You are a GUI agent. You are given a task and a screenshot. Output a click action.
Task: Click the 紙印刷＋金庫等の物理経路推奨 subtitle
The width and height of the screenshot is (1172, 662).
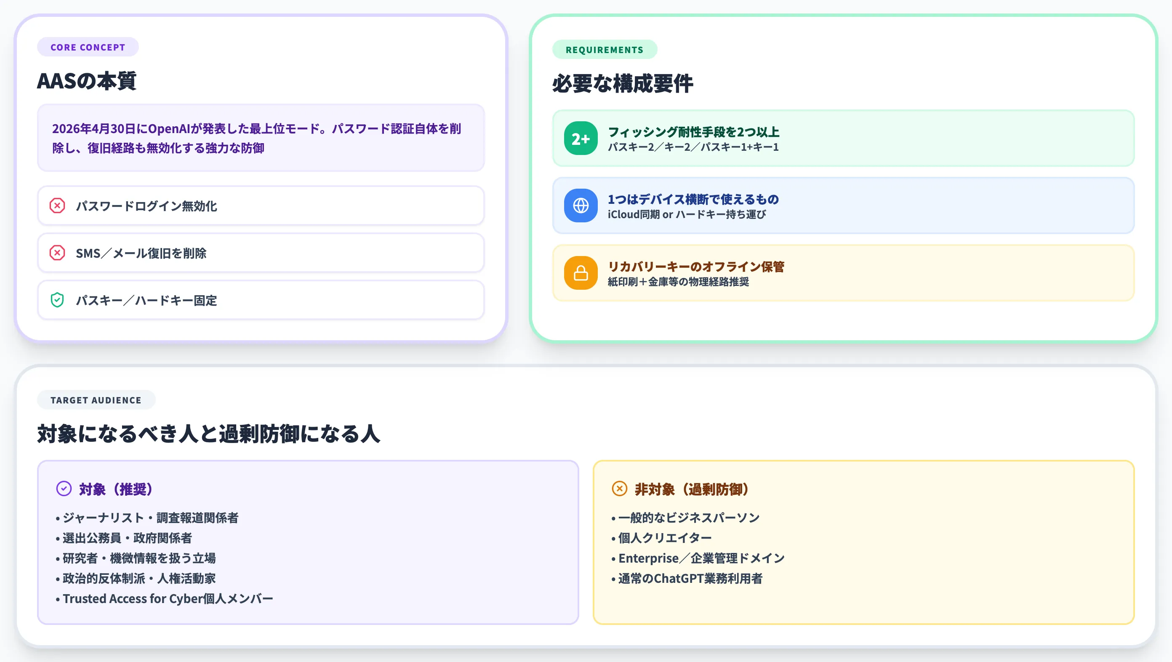678,282
